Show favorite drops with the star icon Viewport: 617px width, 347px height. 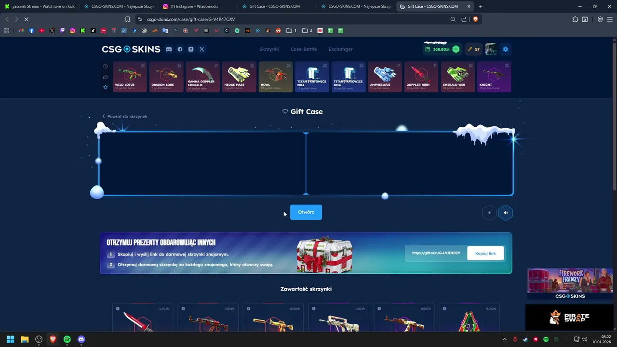(x=106, y=87)
